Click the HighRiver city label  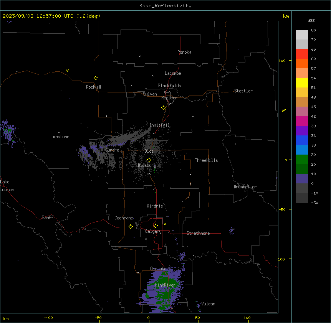(165, 285)
